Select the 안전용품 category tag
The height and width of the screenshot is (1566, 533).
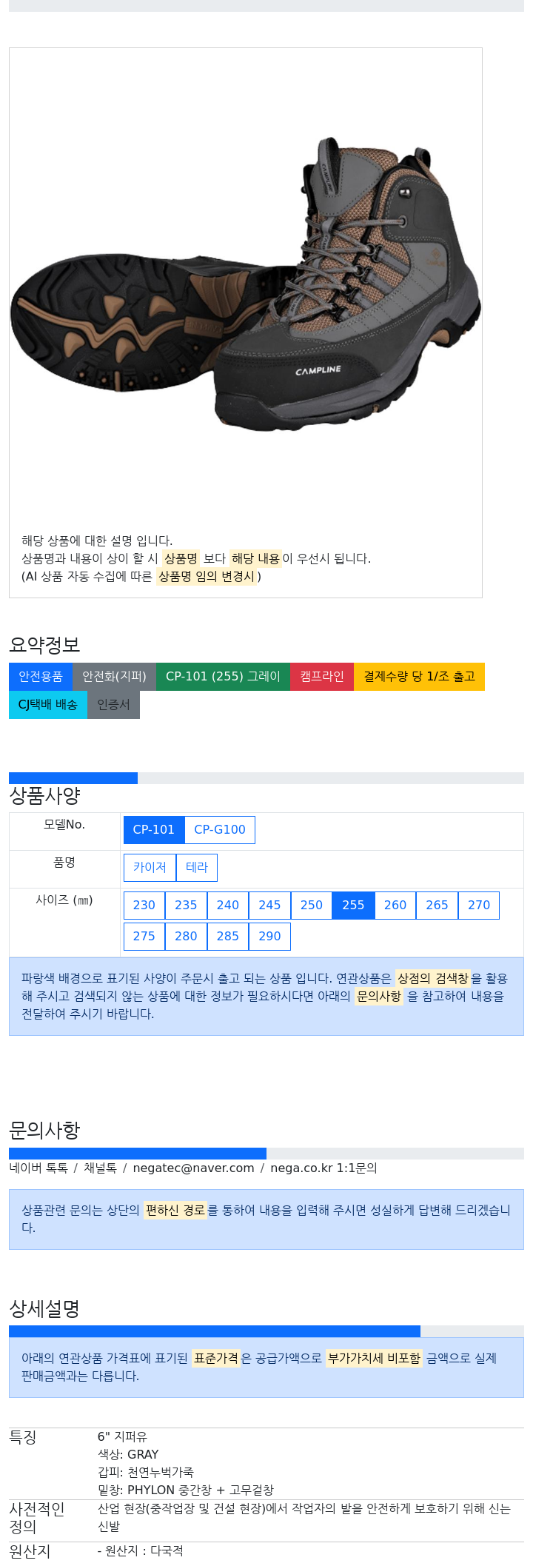pos(41,677)
